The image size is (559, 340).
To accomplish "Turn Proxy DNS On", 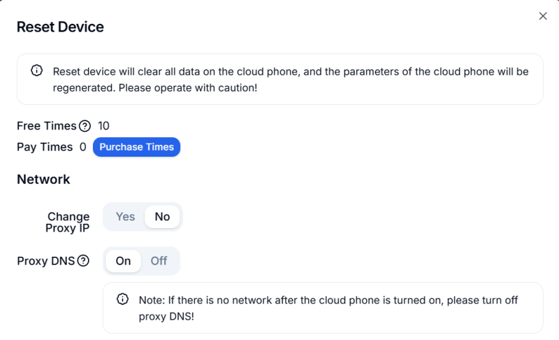I will point(123,261).
